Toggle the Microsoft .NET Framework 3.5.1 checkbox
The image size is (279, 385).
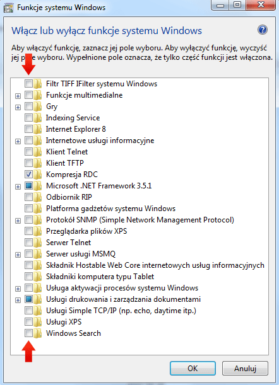[28, 186]
